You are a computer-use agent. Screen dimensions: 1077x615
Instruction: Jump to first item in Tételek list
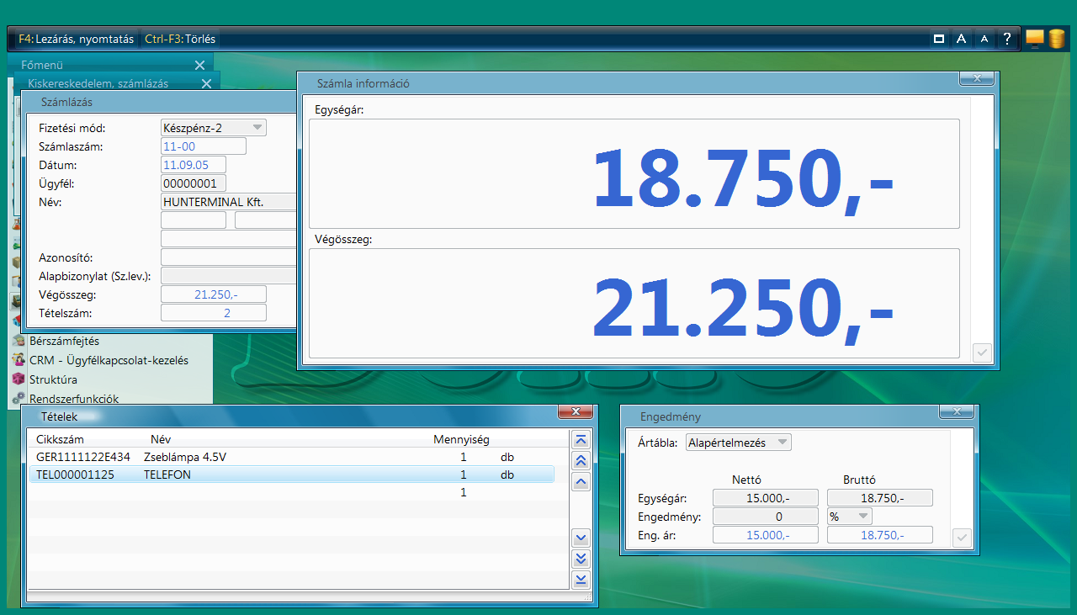pos(581,440)
